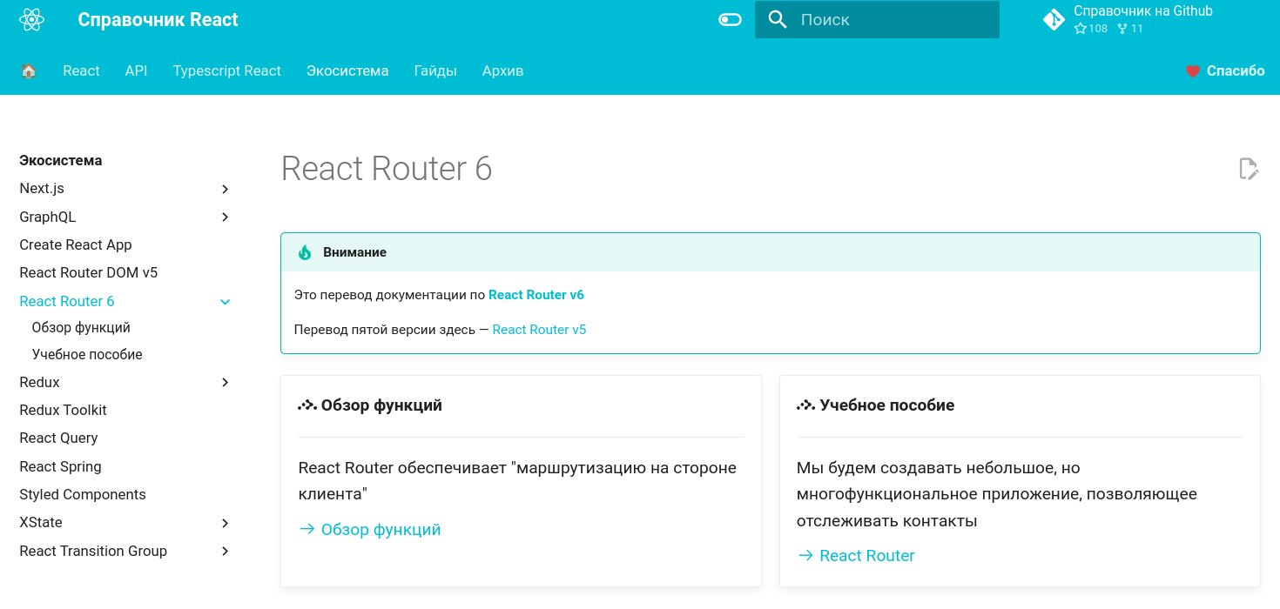Open Обзор функций sidebar subitem
Image resolution: width=1280 pixels, height=609 pixels.
tap(81, 327)
